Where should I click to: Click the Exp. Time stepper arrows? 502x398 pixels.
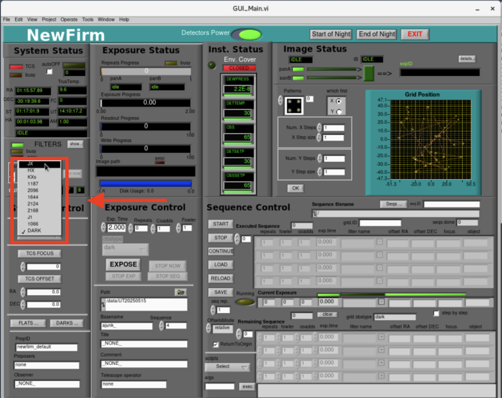(x=103, y=227)
